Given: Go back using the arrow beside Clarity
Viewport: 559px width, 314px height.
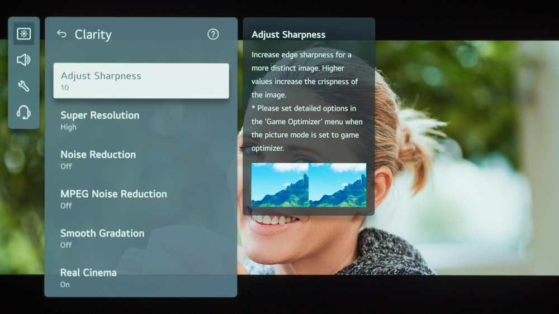Looking at the screenshot, I should [61, 34].
